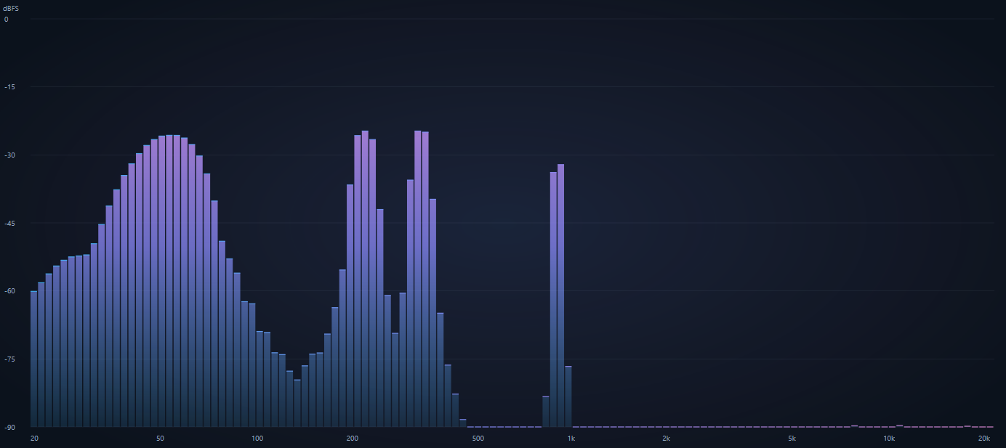Viewport: 1006px width, 448px height.
Task: Click the dBFS axis unit label
Action: [x=11, y=8]
